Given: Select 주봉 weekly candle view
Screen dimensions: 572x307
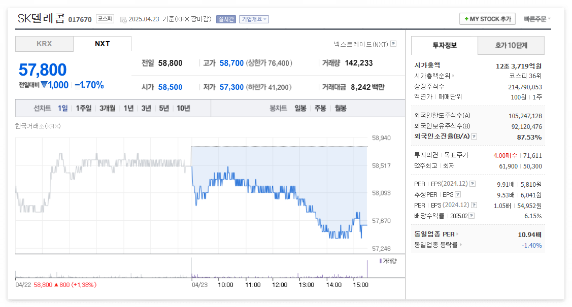Looking at the screenshot, I should [x=320, y=109].
